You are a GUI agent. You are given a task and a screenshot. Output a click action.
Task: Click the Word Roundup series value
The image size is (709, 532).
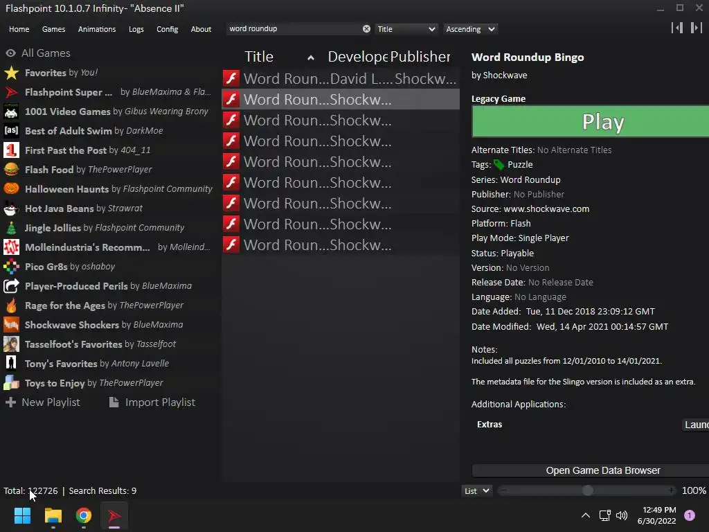pyautogui.click(x=530, y=179)
